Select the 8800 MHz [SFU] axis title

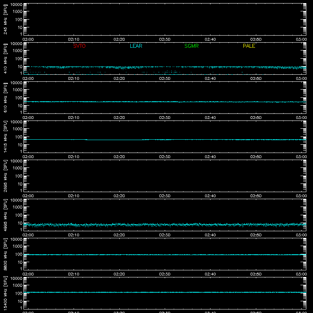[5, 254]
